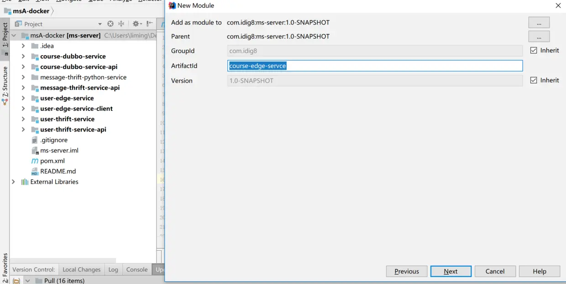
Task: Click the Cancel button
Action: click(495, 271)
